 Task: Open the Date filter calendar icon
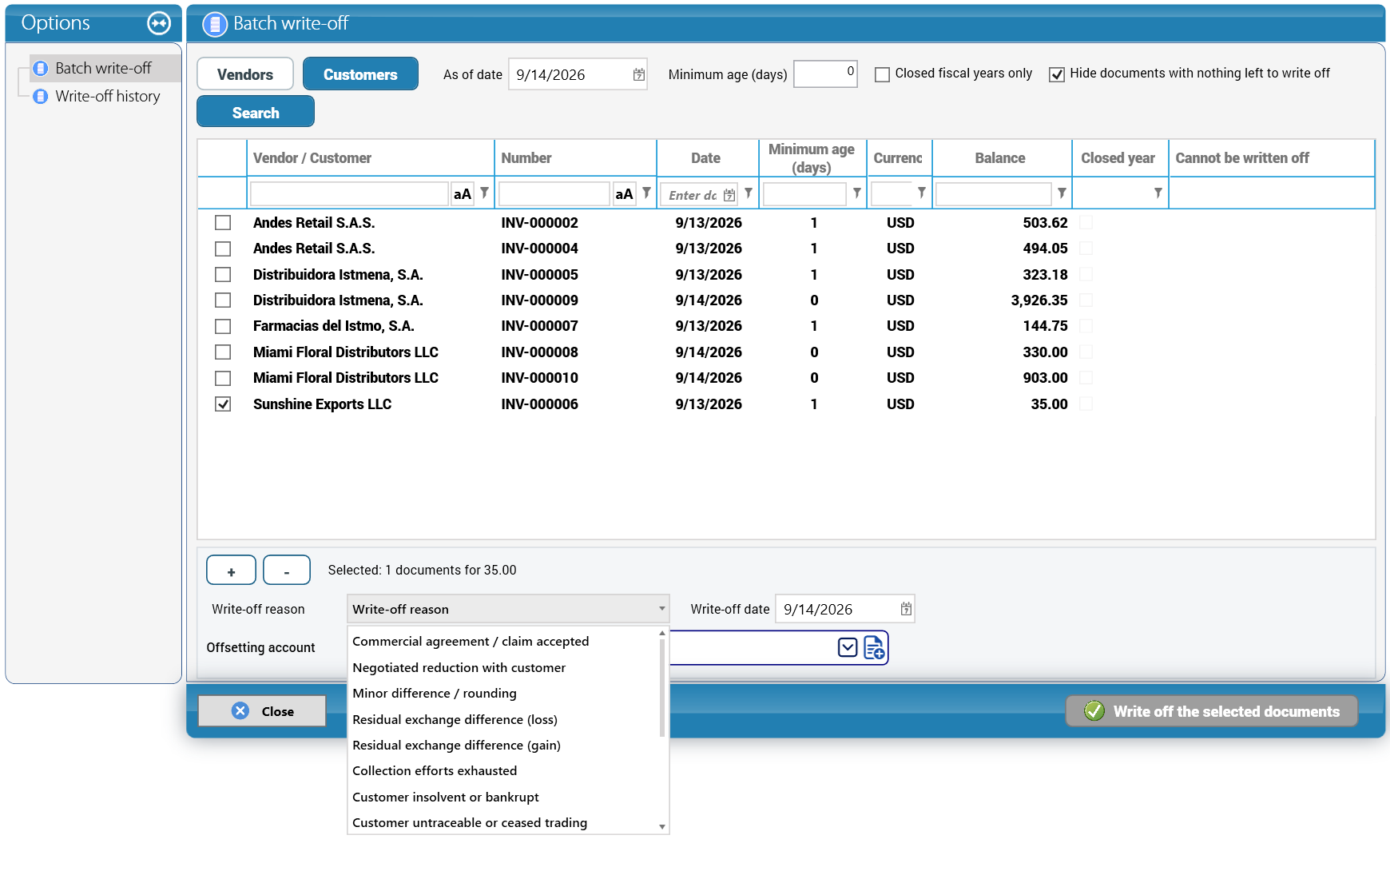click(729, 195)
